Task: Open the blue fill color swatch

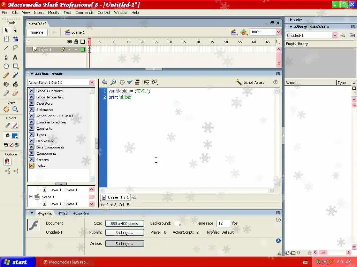Action: point(15,136)
